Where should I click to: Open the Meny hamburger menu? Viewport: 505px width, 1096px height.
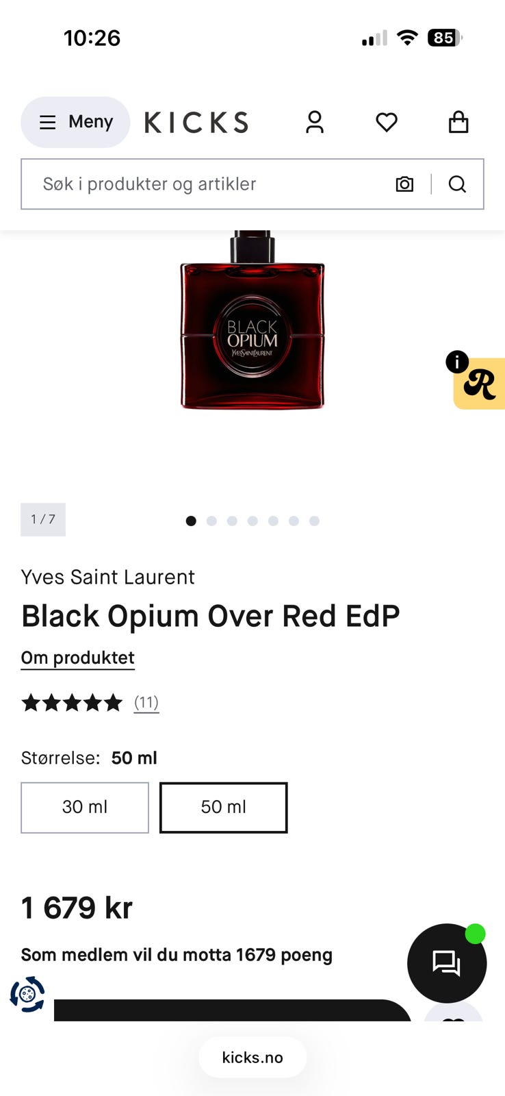[x=75, y=122]
